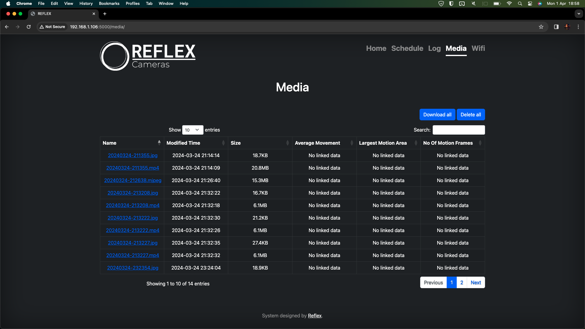Click the address bar URL
The height and width of the screenshot is (329, 585).
97,27
